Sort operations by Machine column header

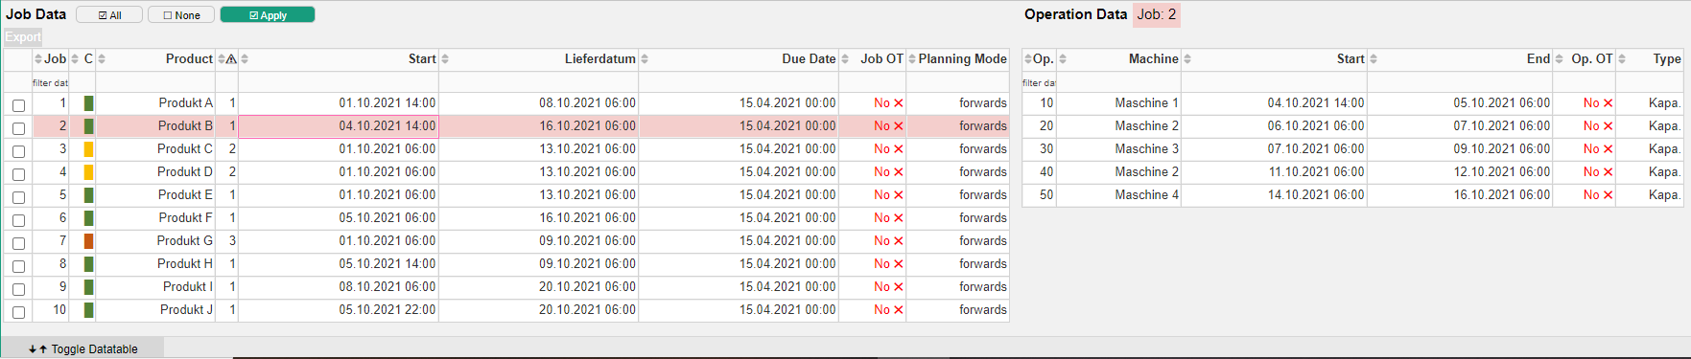(1153, 59)
